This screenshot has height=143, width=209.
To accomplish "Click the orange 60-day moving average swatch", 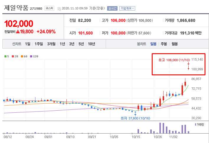I will (22, 56).
